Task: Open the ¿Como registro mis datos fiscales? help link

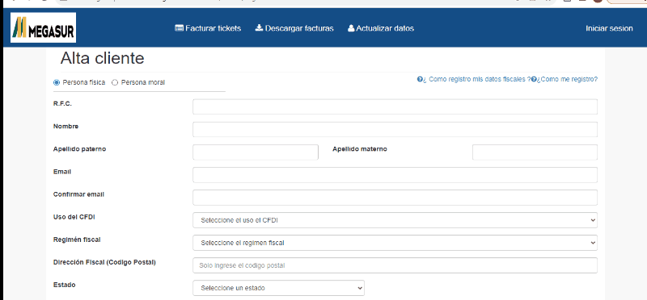Action: pos(474,79)
